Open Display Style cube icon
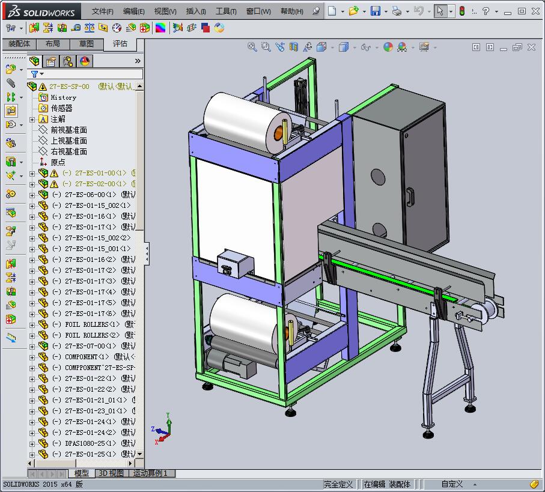The image size is (545, 492). tap(344, 47)
